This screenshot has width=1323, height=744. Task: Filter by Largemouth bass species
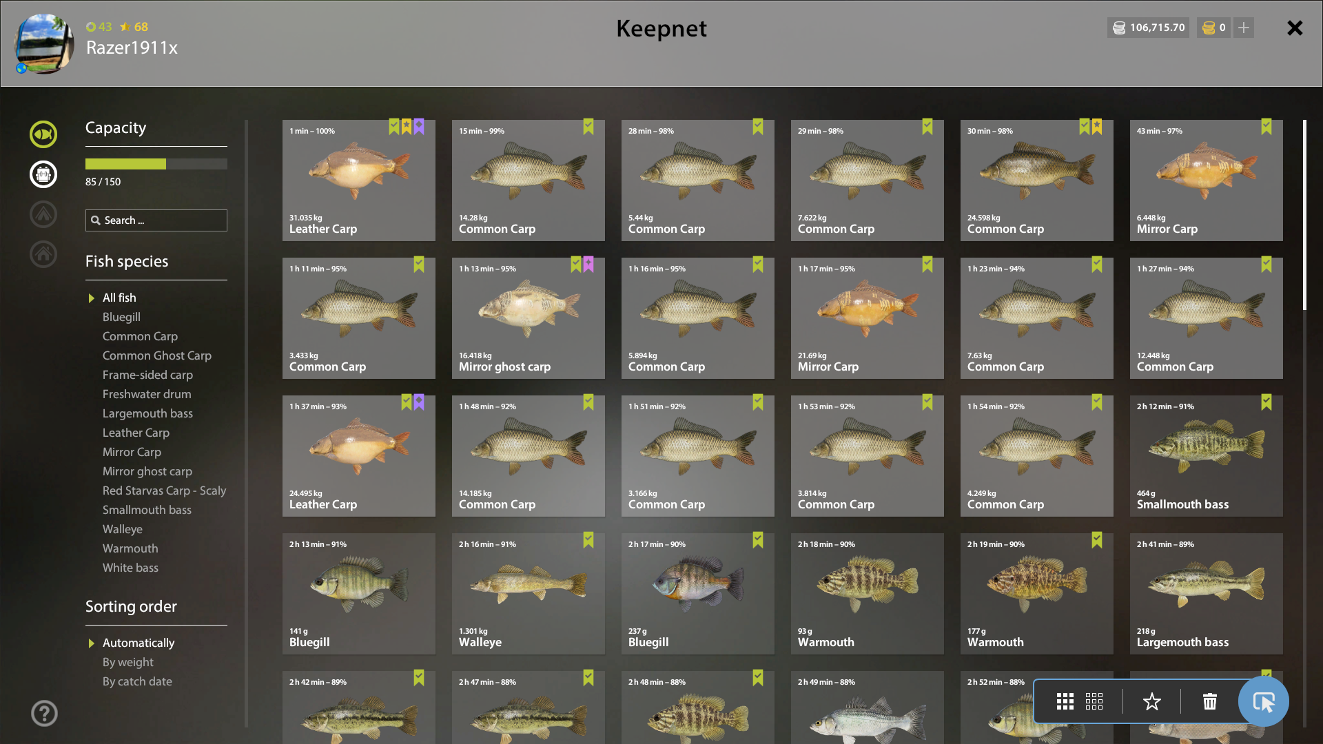(x=147, y=413)
